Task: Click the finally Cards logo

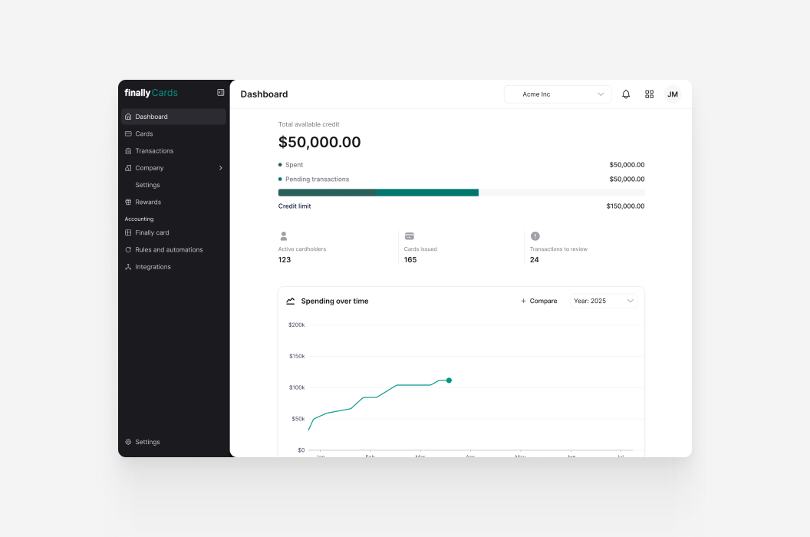Action: [151, 93]
